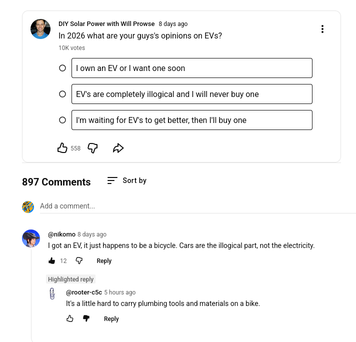356x342 pixels.
Task: Share the poll post
Action: click(x=118, y=148)
